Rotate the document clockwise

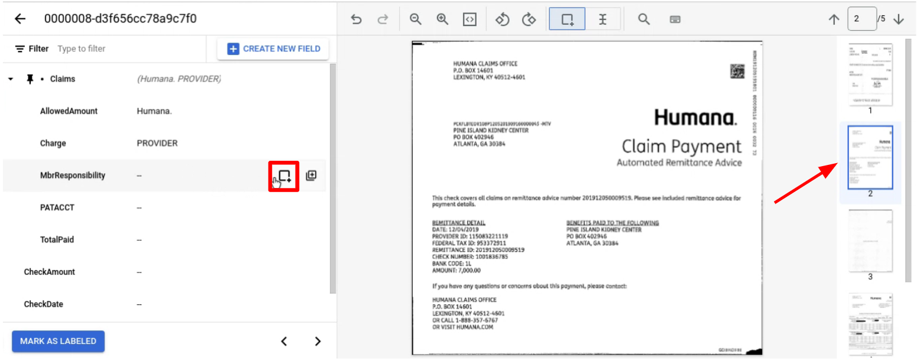529,19
